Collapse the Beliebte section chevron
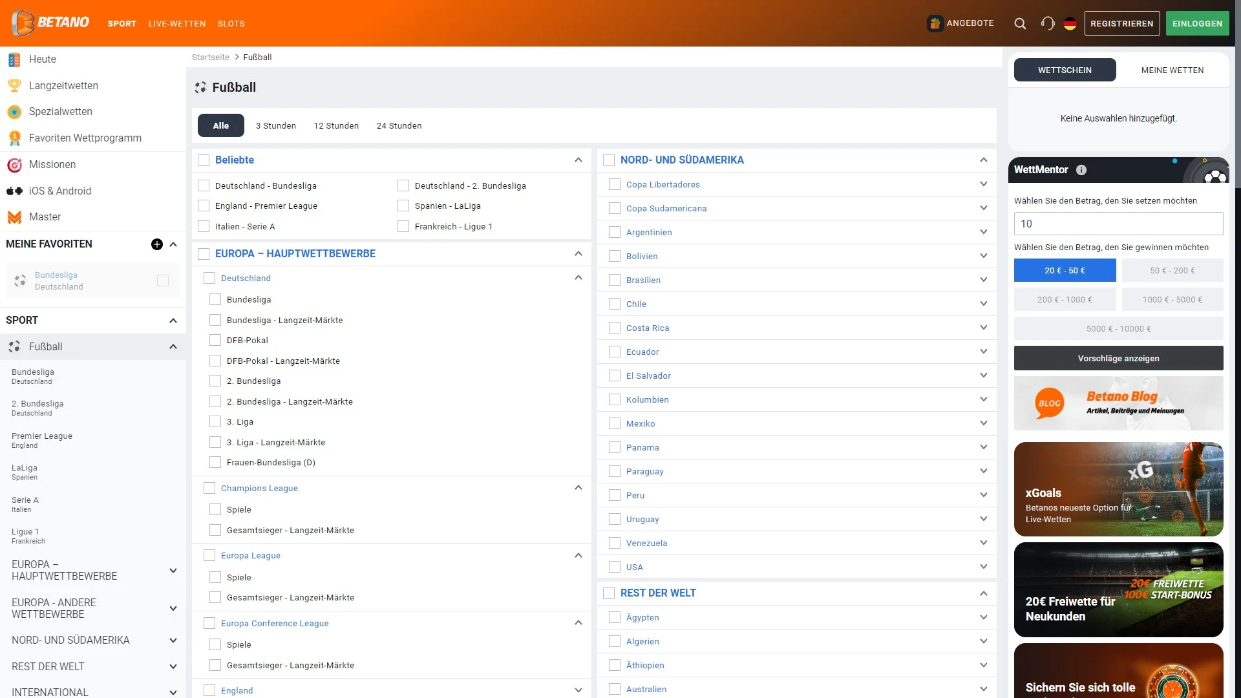 coord(578,160)
